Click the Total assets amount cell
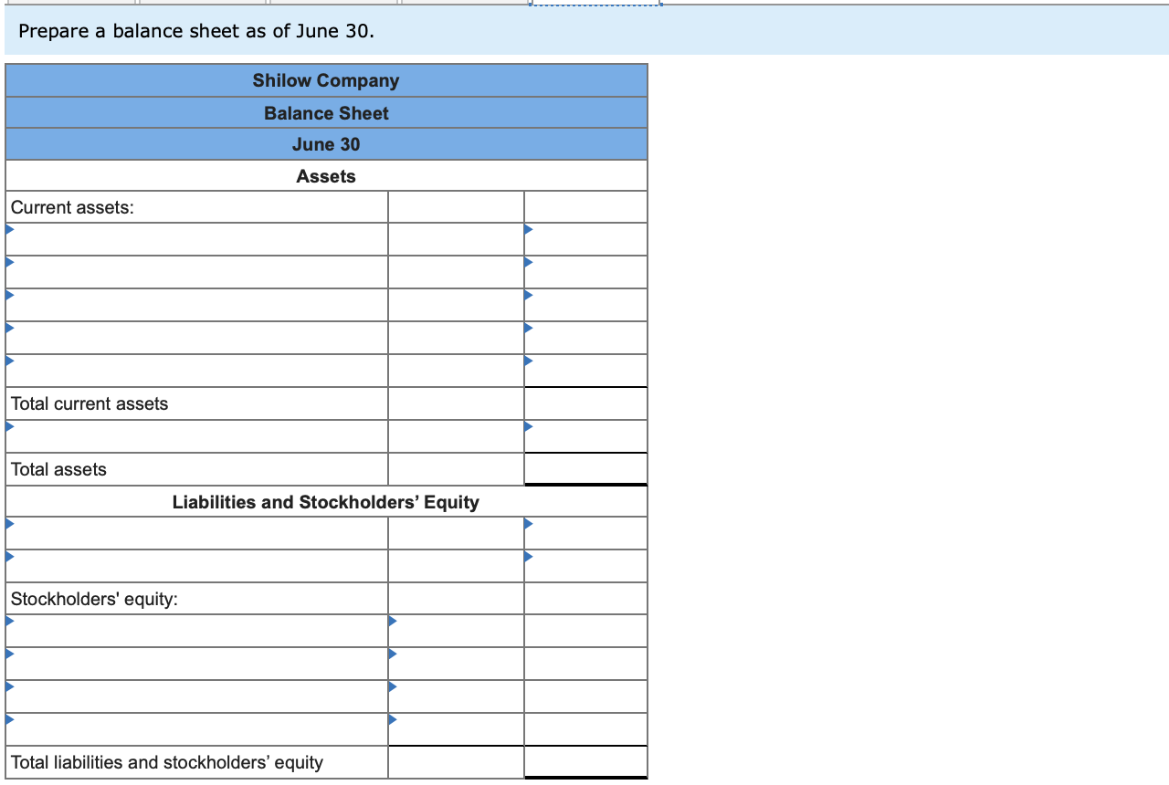The height and width of the screenshot is (785, 1169). [584, 468]
